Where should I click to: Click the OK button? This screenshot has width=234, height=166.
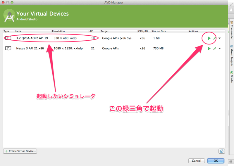pyautogui.click(x=216, y=161)
